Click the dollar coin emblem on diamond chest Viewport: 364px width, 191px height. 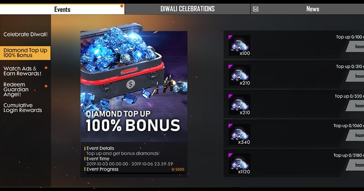pos(130,84)
